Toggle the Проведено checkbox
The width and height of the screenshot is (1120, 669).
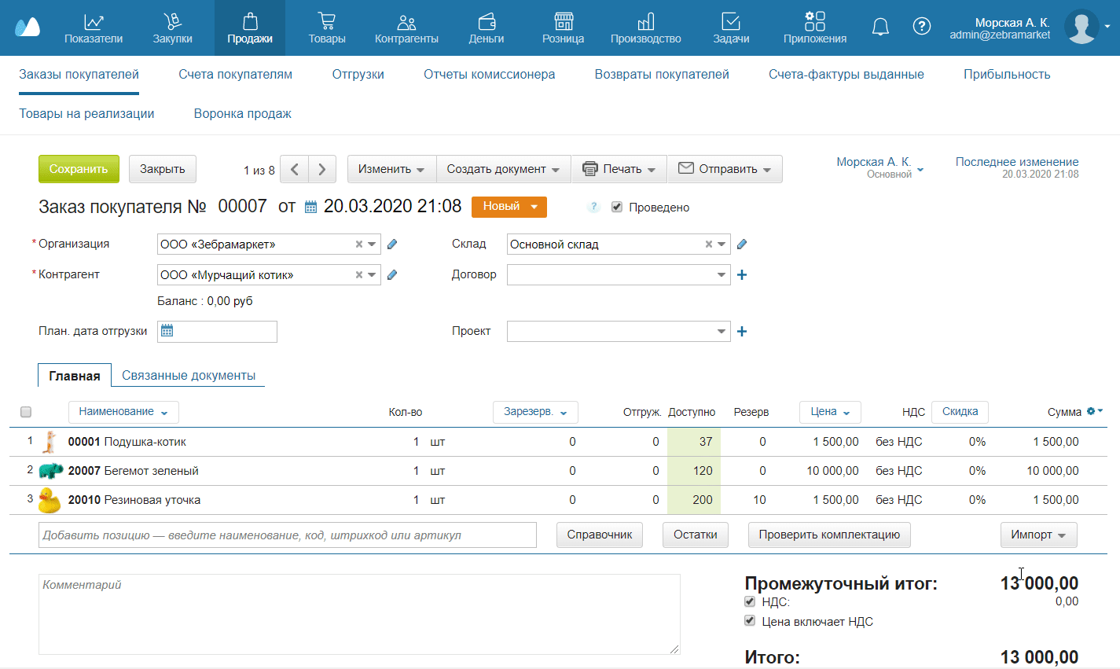pyautogui.click(x=617, y=208)
